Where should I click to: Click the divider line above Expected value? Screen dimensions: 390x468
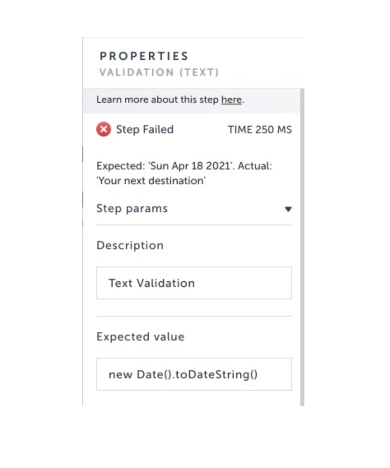(194, 316)
